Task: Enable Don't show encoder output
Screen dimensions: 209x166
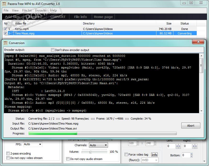Action: (x=53, y=50)
